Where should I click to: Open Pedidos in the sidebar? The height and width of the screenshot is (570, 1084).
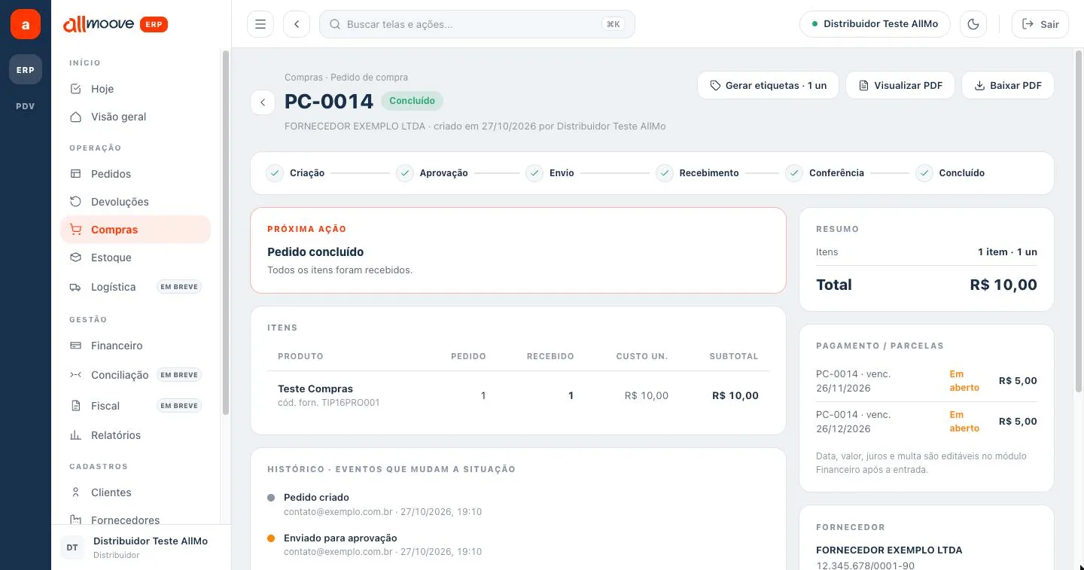[135, 174]
